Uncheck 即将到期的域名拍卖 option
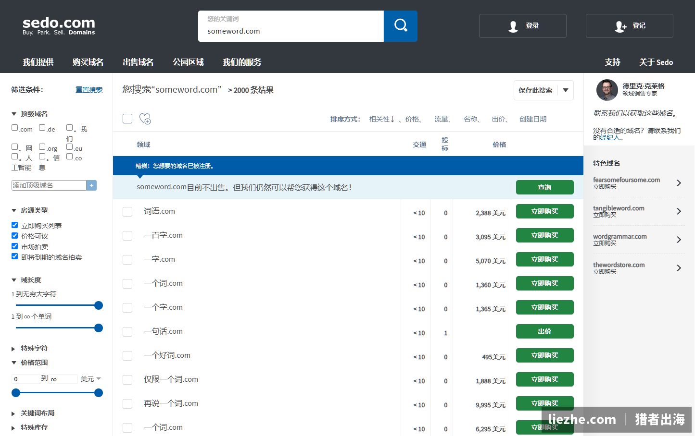695x436 pixels. coord(15,257)
